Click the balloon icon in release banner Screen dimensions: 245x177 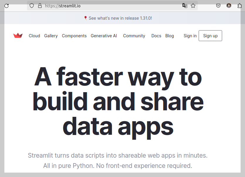pos(85,18)
